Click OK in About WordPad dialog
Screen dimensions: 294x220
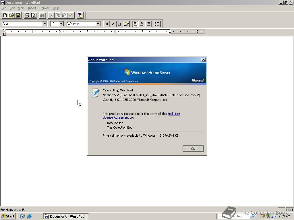click(x=193, y=149)
